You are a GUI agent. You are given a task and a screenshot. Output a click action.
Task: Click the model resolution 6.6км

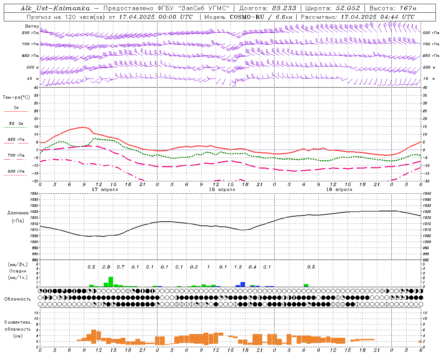click(x=284, y=17)
